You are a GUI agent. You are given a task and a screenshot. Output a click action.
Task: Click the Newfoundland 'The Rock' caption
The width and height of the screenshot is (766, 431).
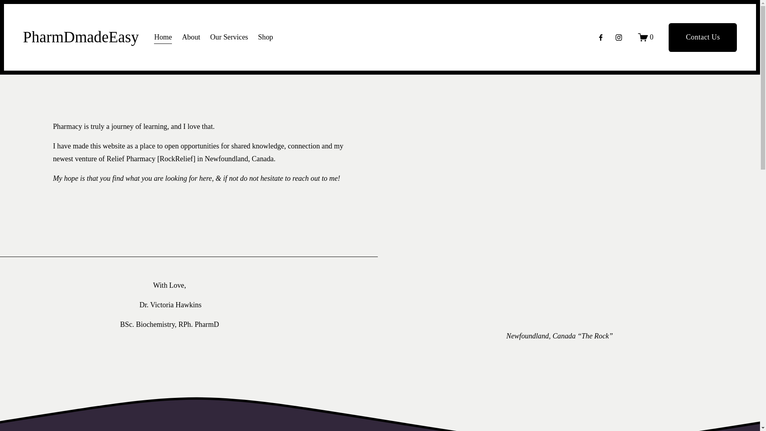click(559, 336)
